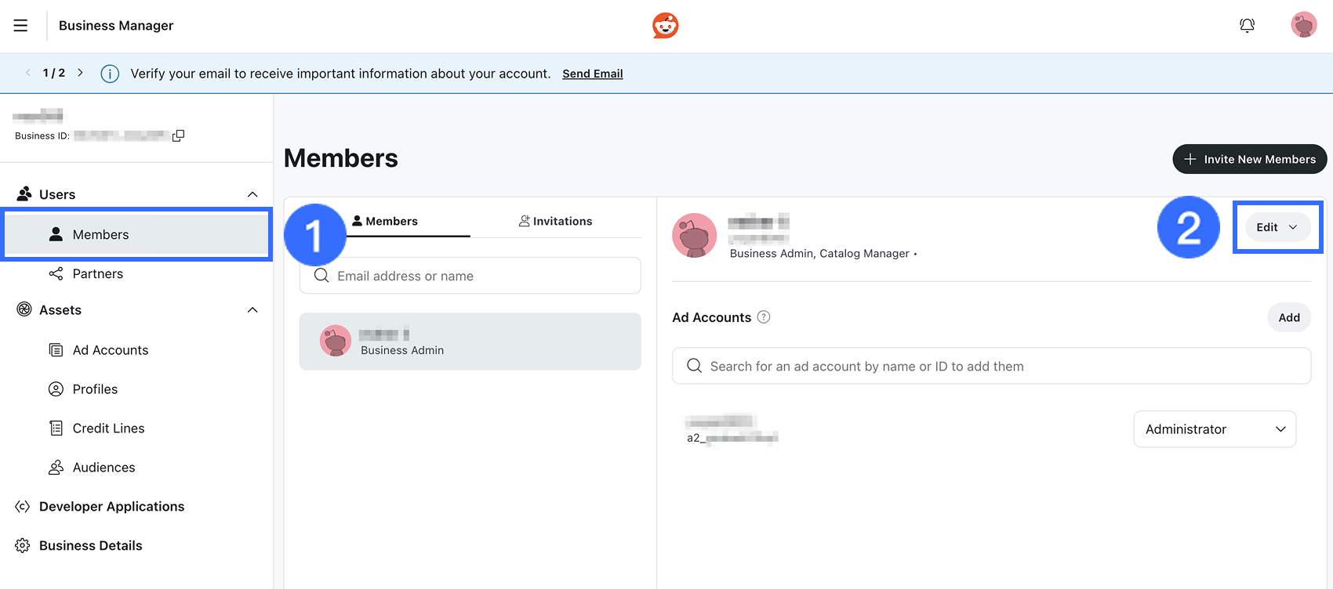Screen dimensions: 1333x589
Task: Click the Send Email link
Action: coord(592,74)
